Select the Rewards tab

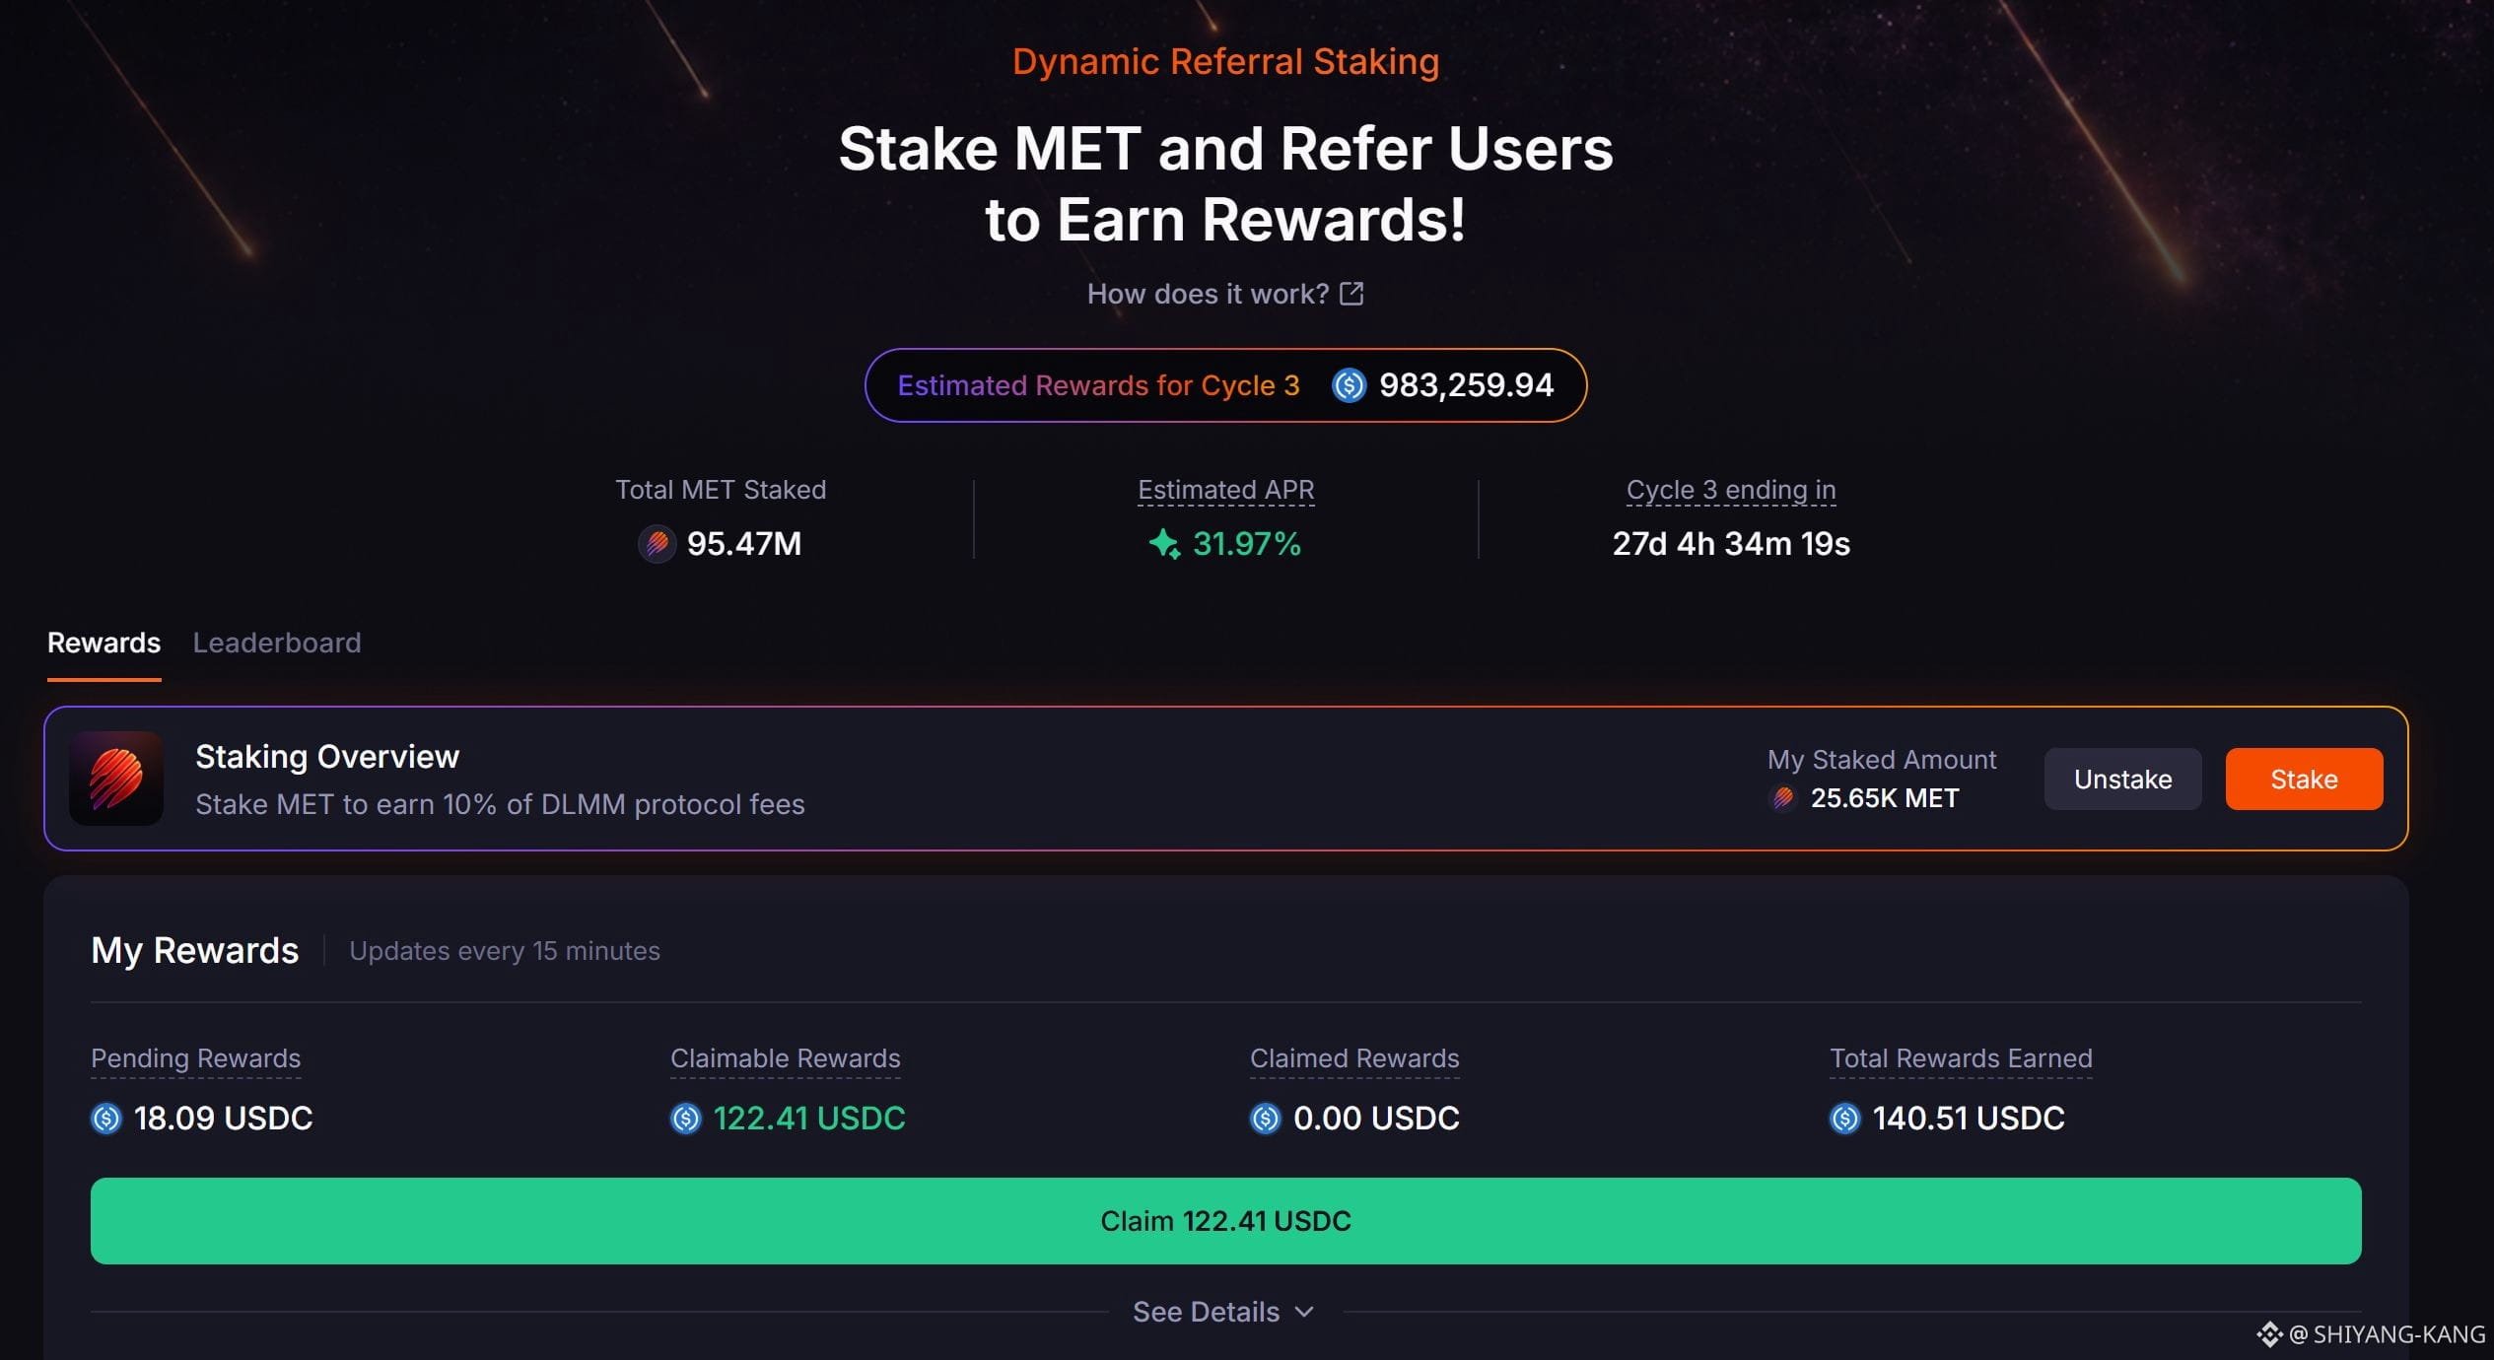[104, 643]
